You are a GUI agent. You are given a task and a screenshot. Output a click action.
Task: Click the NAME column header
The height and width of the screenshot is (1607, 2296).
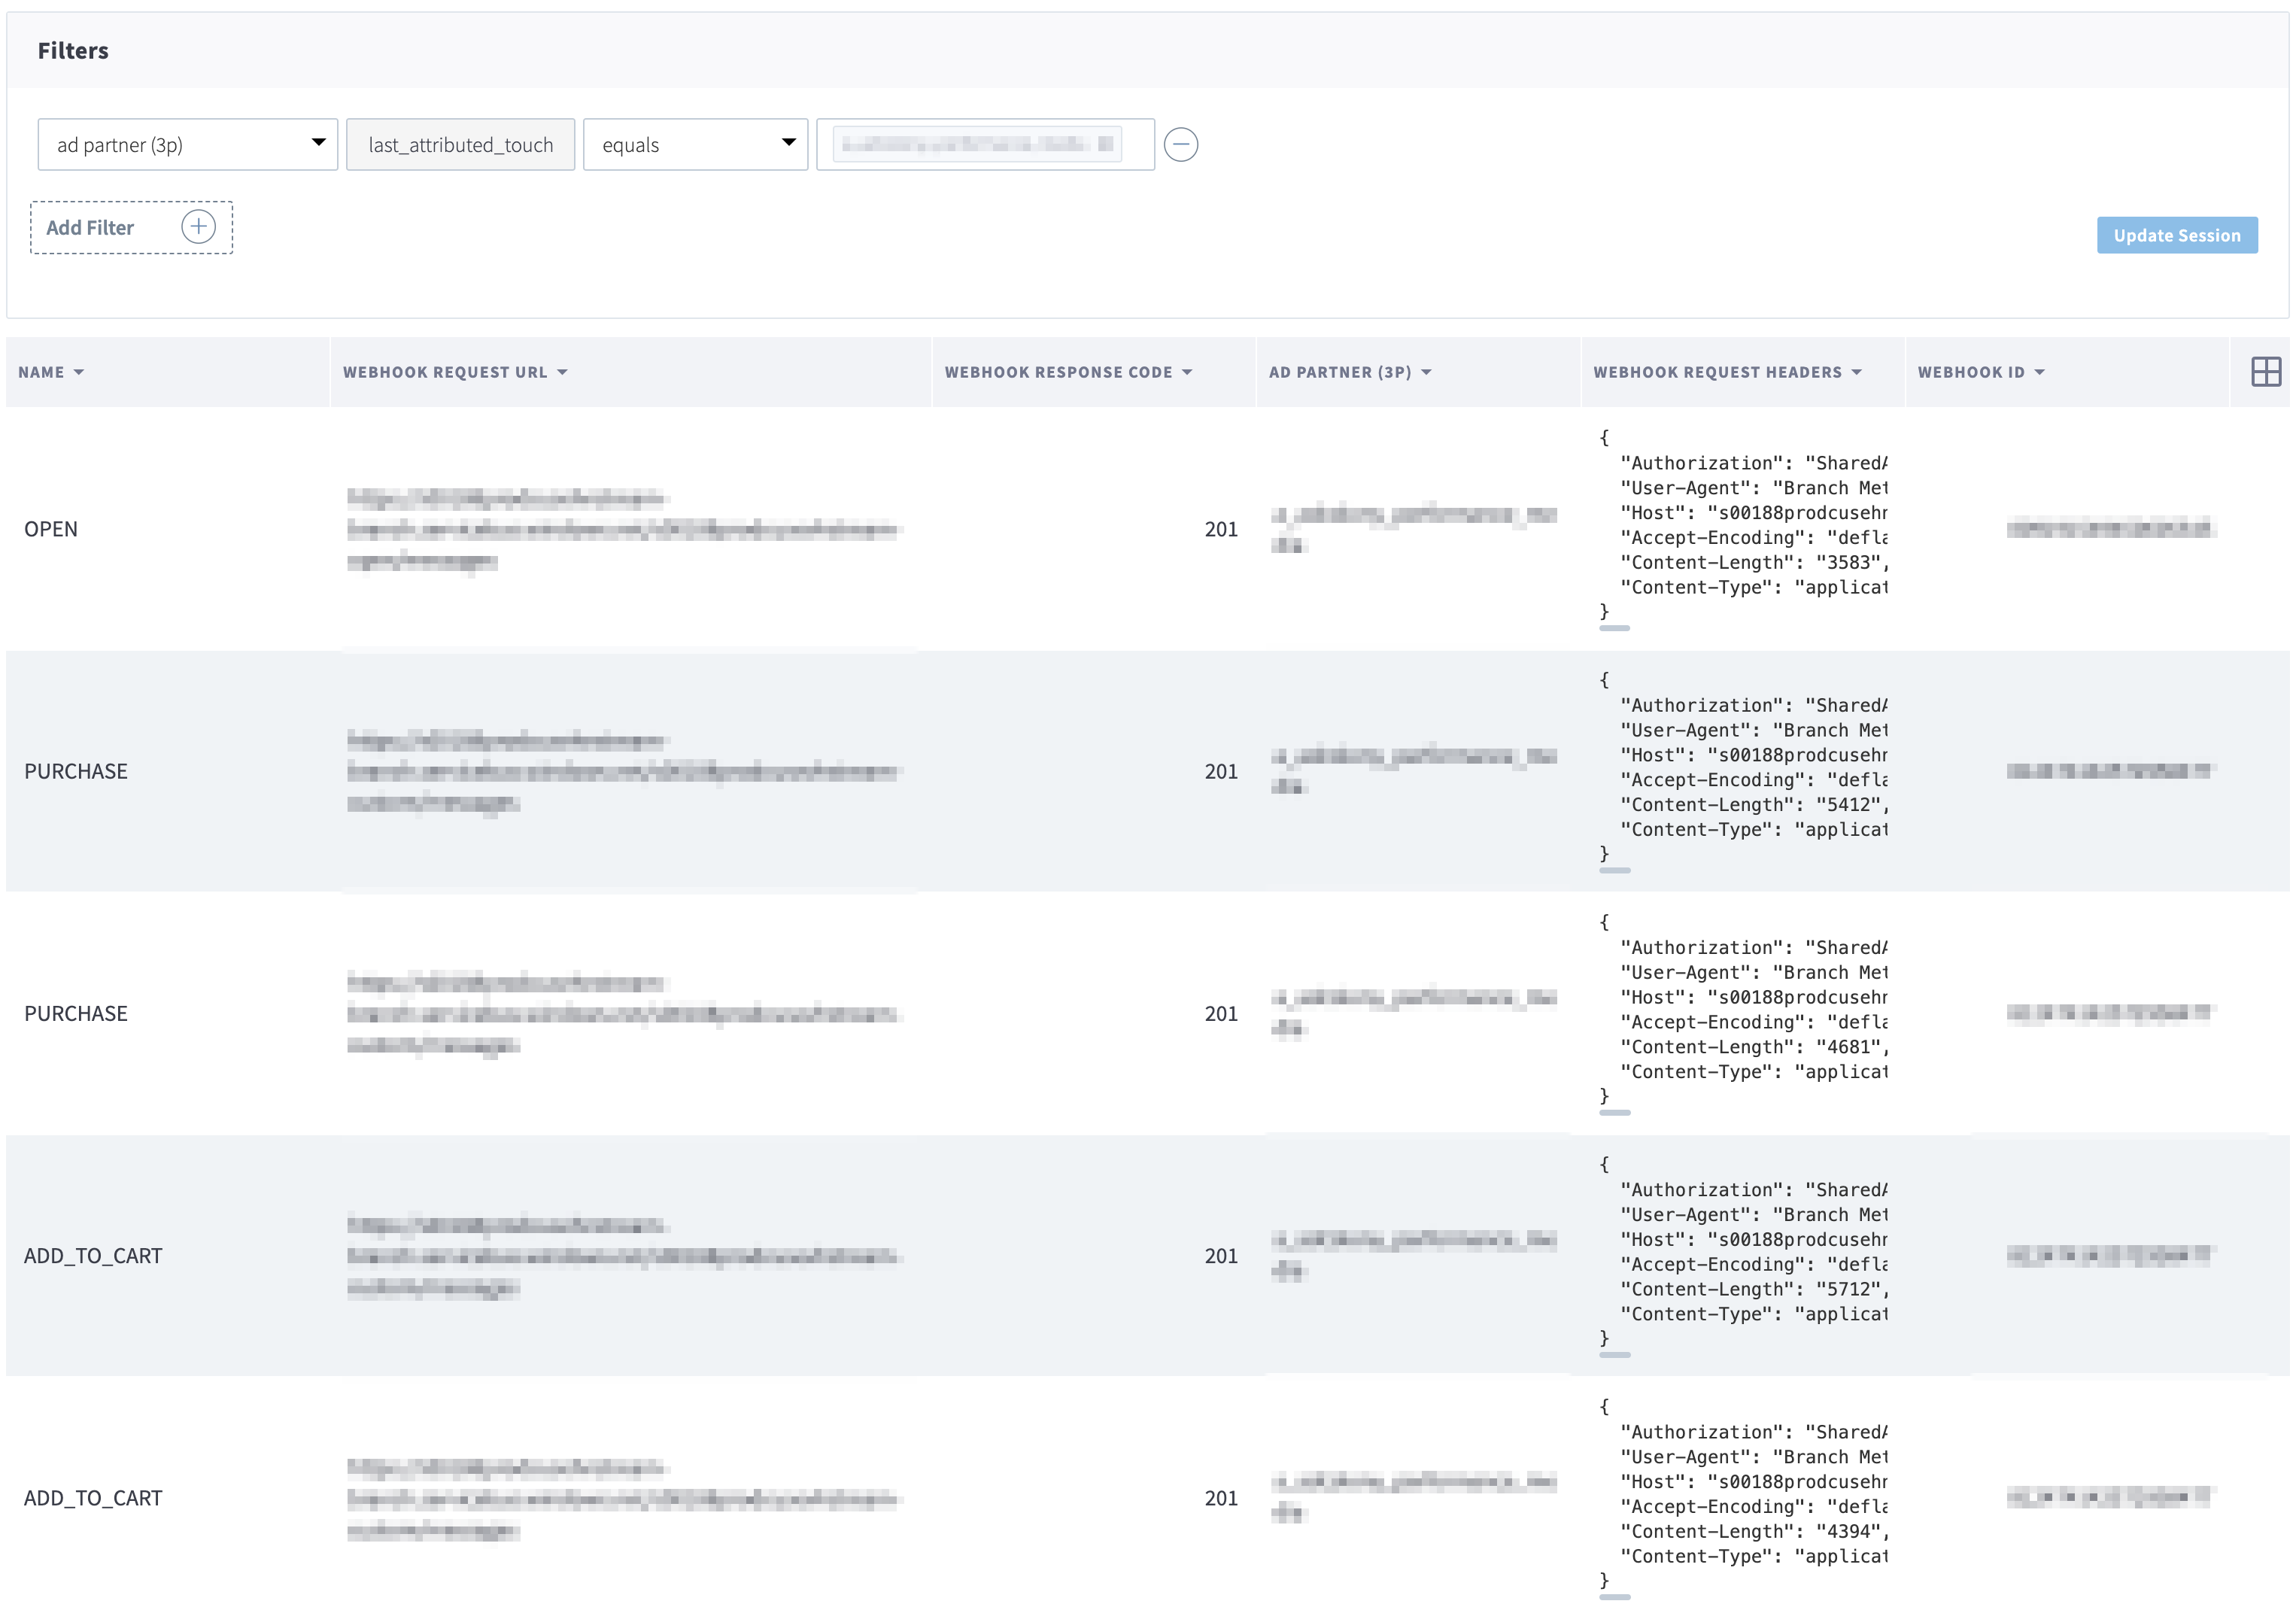pyautogui.click(x=41, y=373)
